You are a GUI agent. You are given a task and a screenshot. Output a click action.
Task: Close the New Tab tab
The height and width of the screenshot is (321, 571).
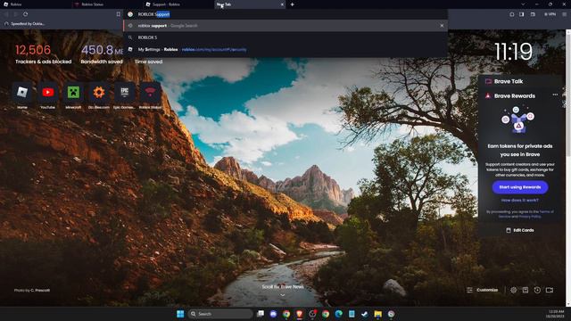tap(282, 4)
